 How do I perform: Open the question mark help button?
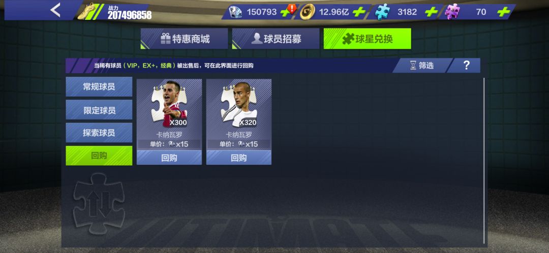click(x=466, y=66)
